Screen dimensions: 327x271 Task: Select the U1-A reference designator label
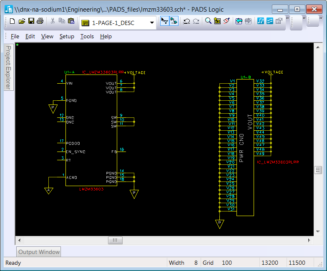(69, 72)
